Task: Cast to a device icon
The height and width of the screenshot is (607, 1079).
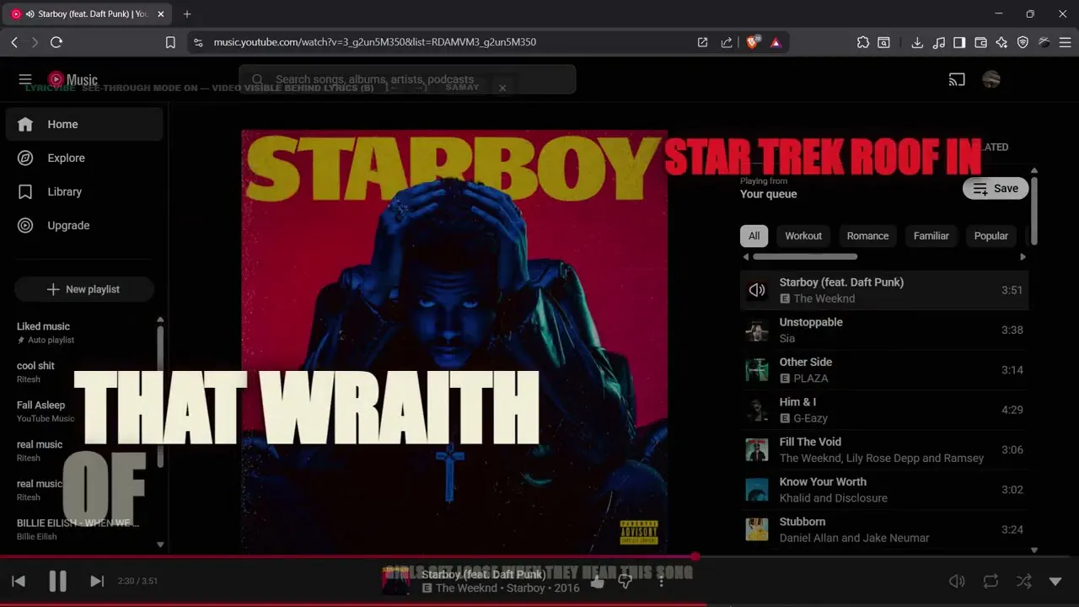Action: 957,79
